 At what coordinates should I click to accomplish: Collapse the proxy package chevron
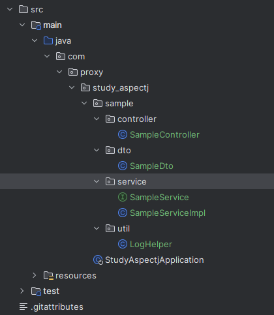click(x=59, y=72)
